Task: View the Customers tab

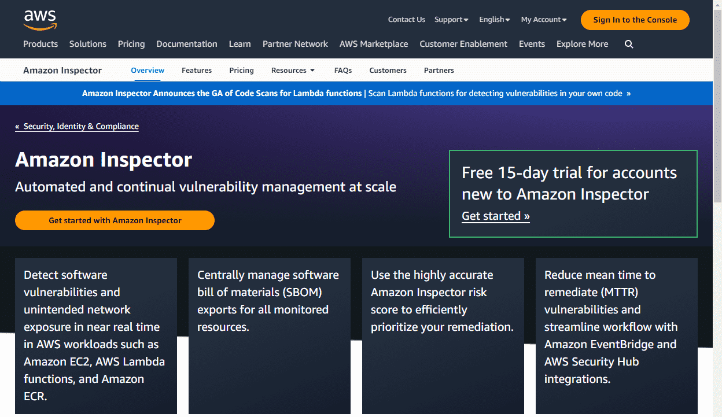Action: [x=388, y=70]
